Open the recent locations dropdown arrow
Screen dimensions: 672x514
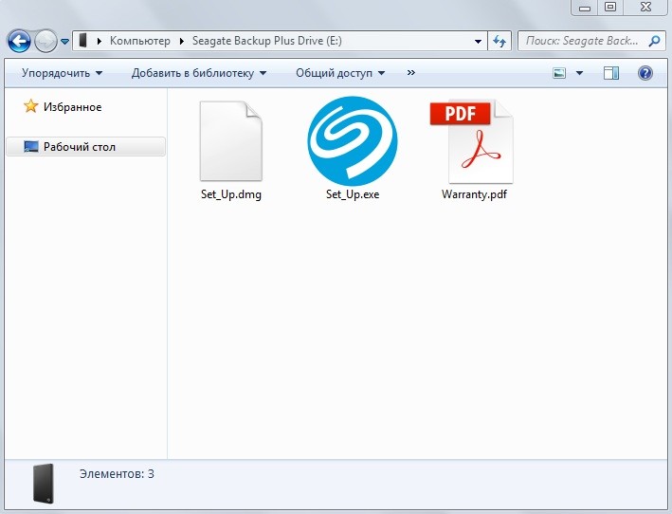coord(64,42)
